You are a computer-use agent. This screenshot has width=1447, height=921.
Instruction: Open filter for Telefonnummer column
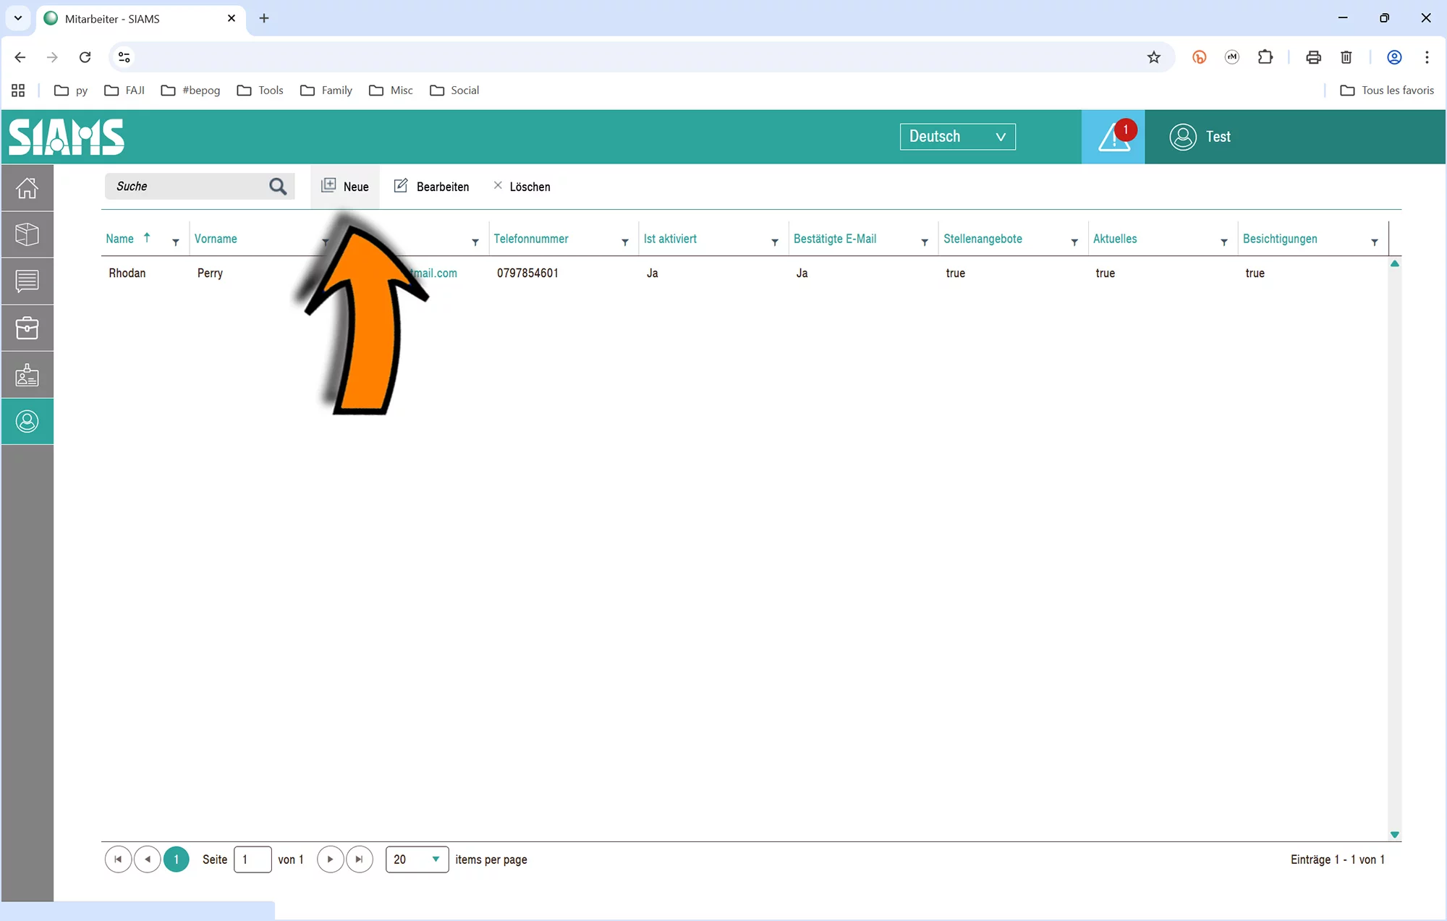(x=625, y=242)
